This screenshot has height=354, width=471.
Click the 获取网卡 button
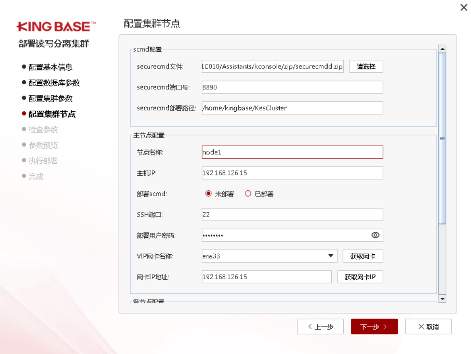tap(362, 256)
